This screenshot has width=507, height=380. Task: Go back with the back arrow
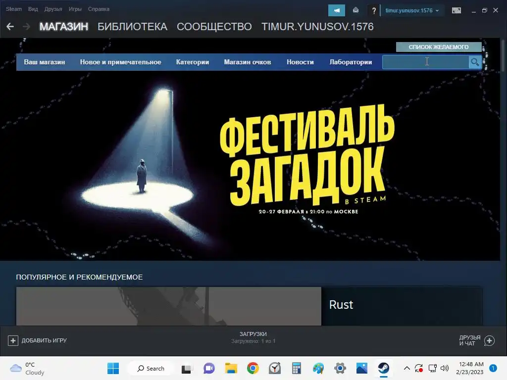pyautogui.click(x=10, y=27)
